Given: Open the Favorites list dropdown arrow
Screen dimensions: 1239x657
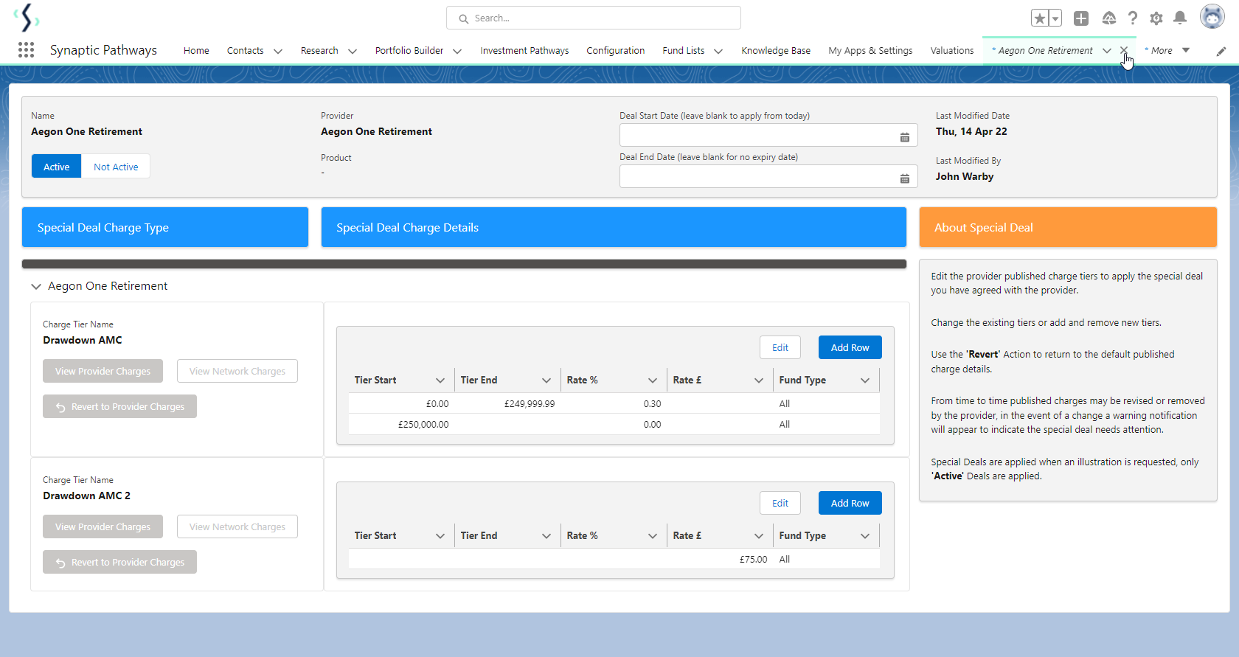Looking at the screenshot, I should point(1055,18).
